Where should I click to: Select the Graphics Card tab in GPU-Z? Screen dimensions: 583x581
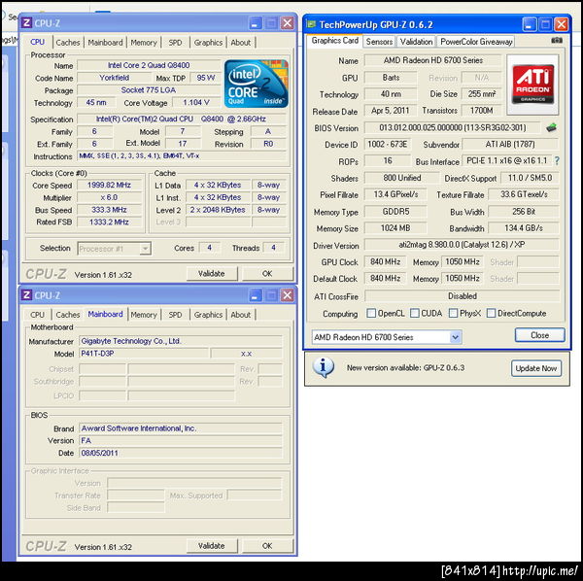click(334, 41)
